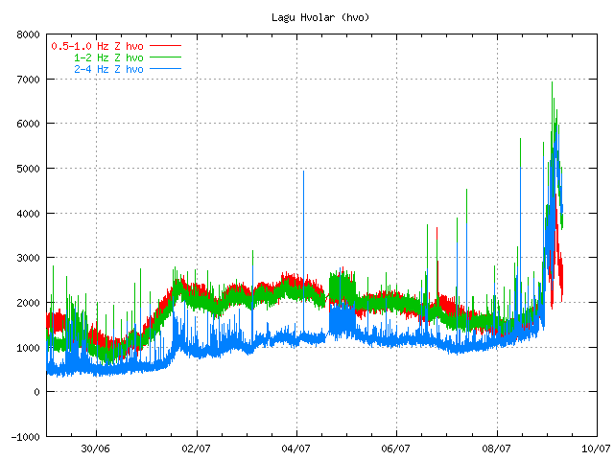Click the green line sample in the legend
Screen dimensions: 614x460
click(x=165, y=57)
